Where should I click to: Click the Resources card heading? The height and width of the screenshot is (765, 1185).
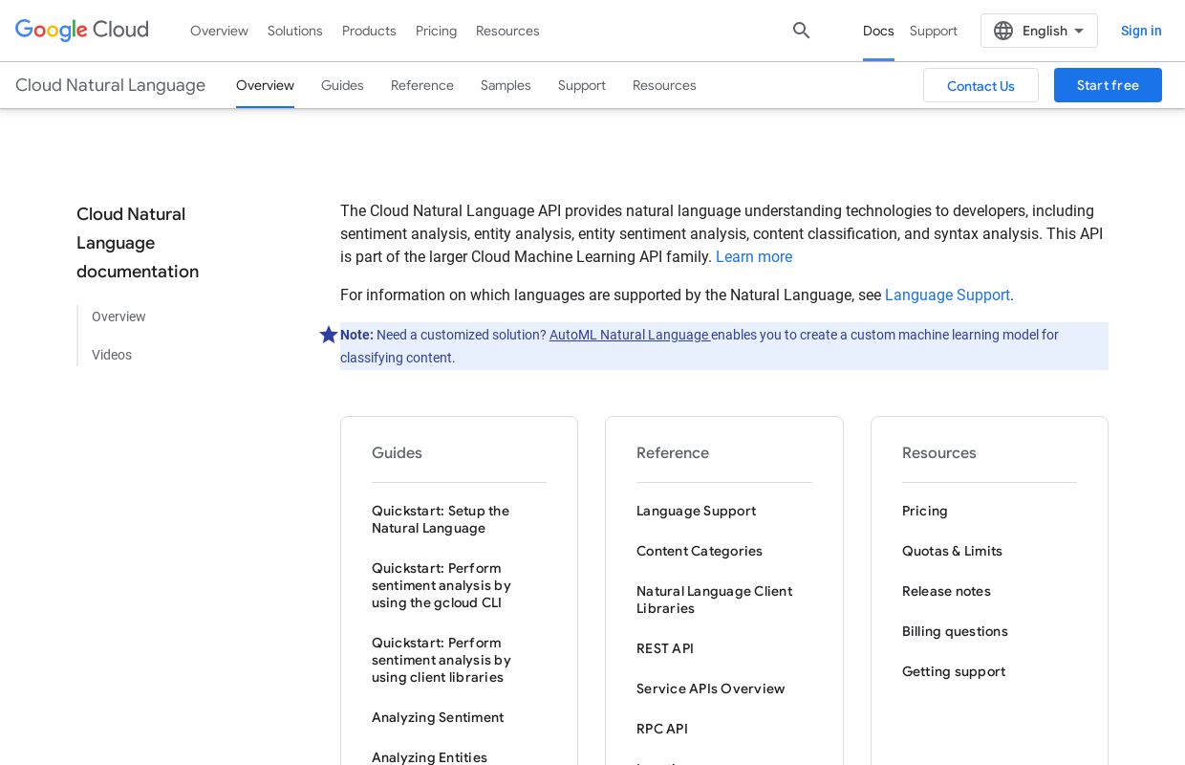click(939, 453)
